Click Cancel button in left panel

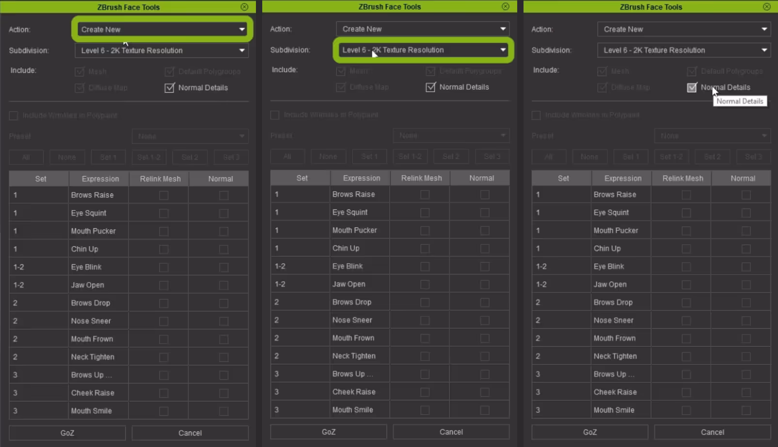click(x=190, y=433)
